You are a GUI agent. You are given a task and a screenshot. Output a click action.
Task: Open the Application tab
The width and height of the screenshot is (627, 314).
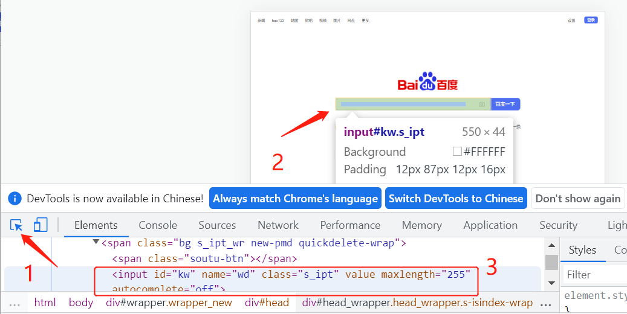(x=490, y=225)
